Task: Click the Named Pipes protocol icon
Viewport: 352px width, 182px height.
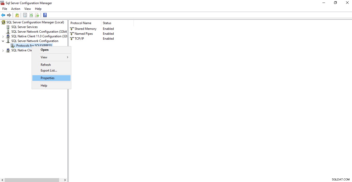Action: (x=72, y=34)
